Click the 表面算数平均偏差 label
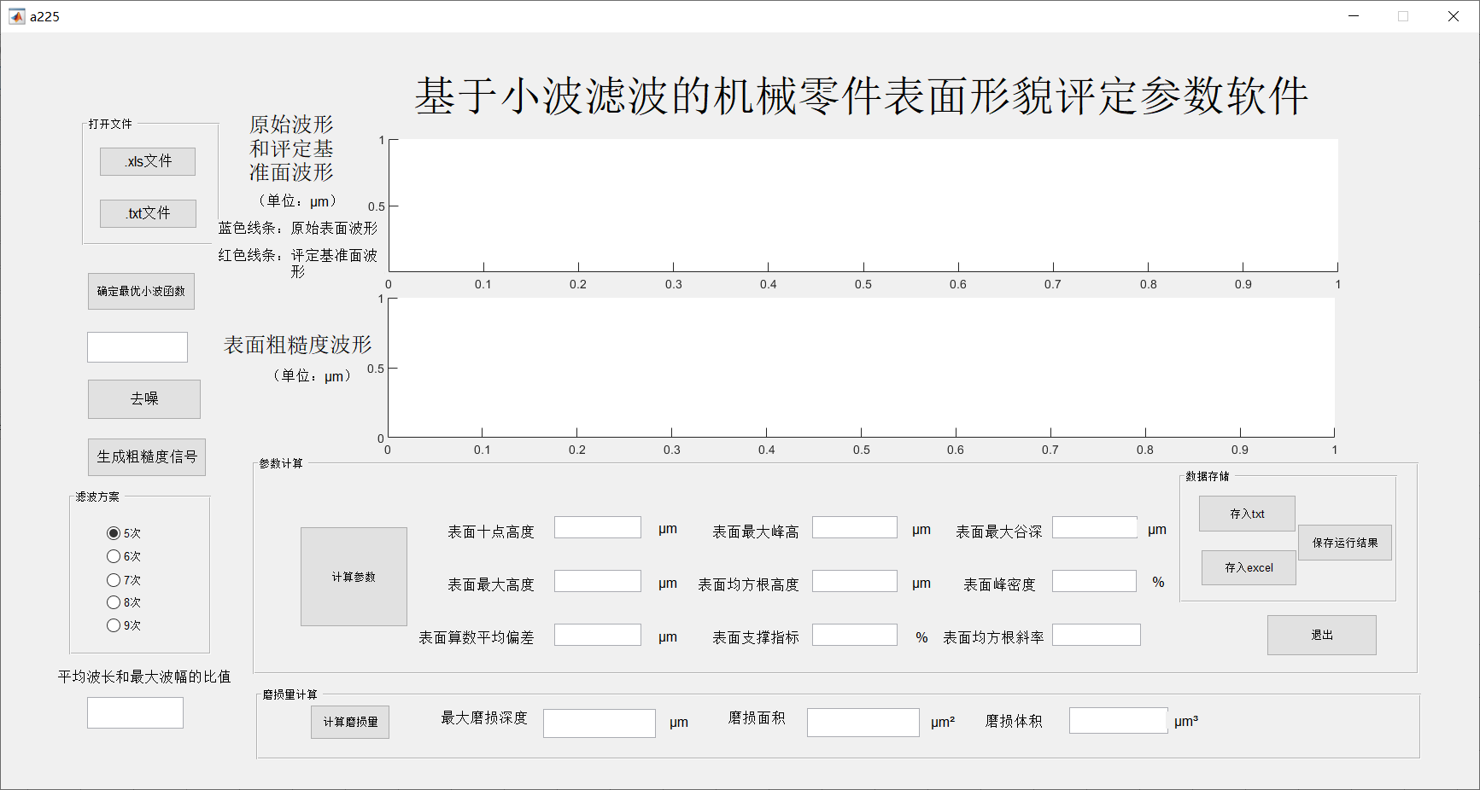The image size is (1480, 790). coord(477,638)
